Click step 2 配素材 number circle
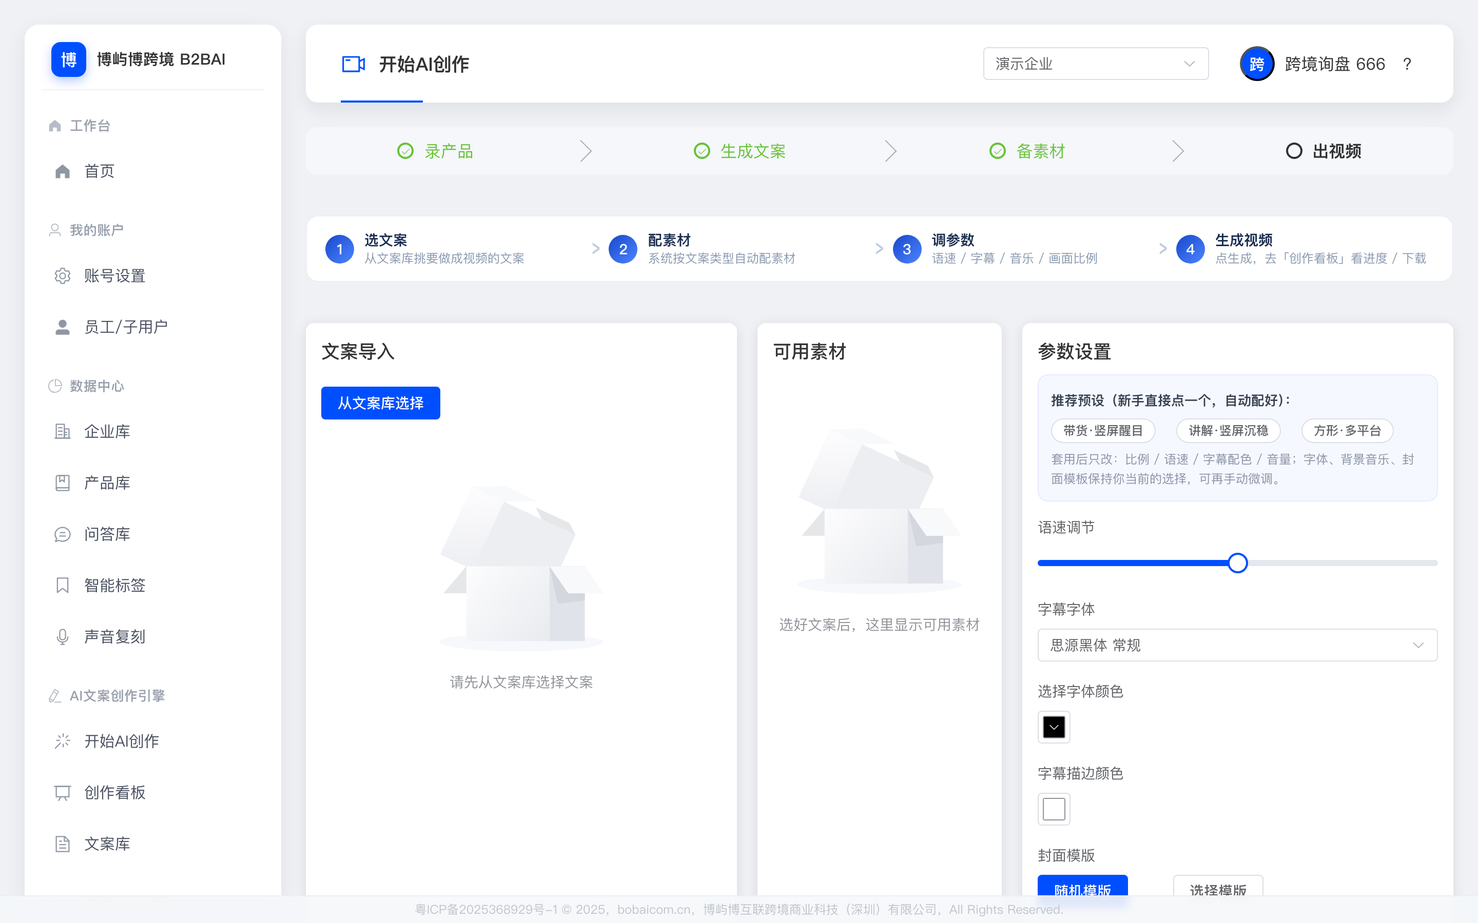 [x=623, y=249]
